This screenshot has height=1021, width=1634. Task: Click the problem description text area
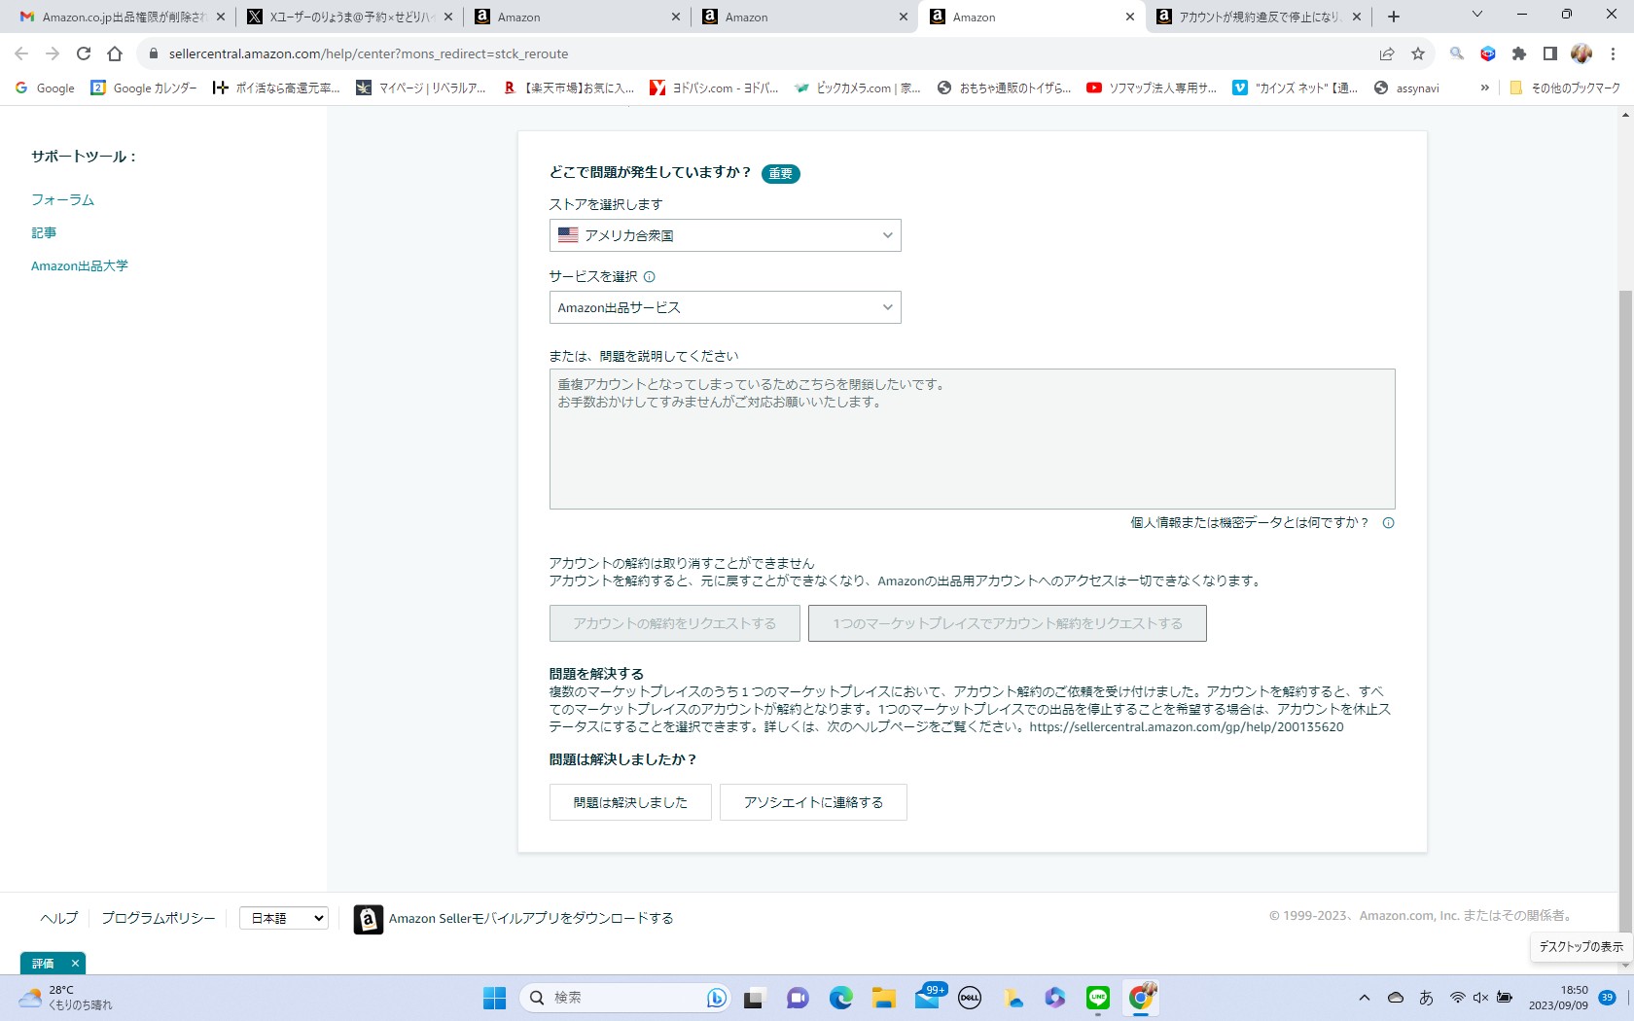pyautogui.click(x=973, y=439)
